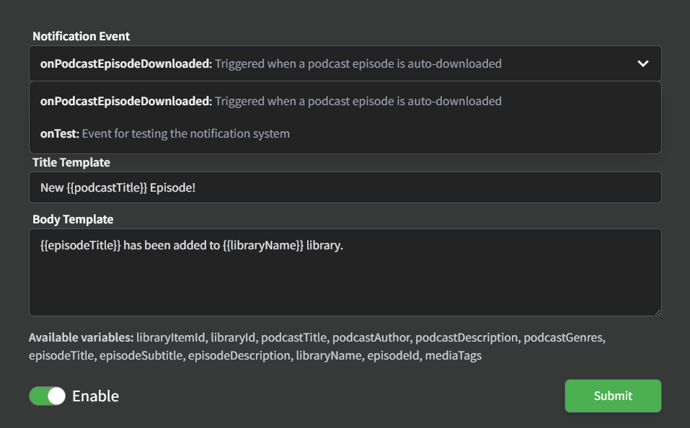Click the Notification Event label
690x428 pixels.
coord(81,36)
